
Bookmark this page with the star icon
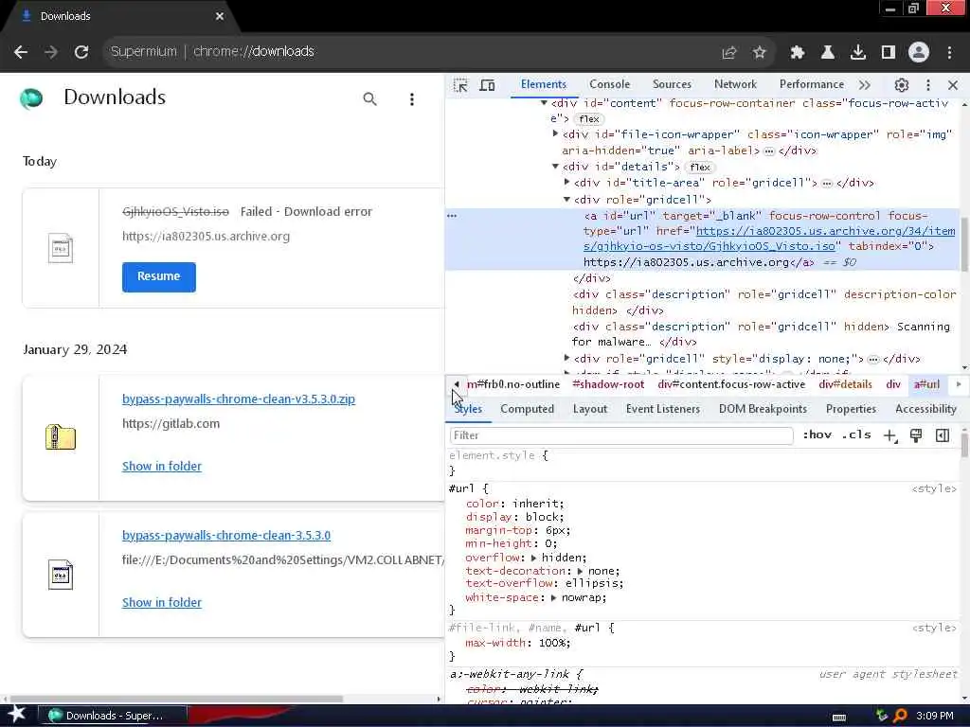point(760,53)
